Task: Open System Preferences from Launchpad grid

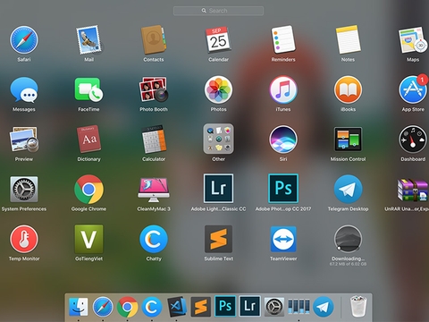Action: 24,190
